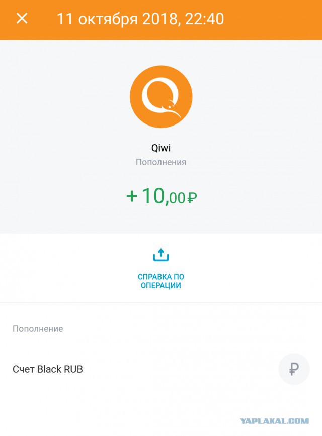Tap the word RUB in the account row

point(73,369)
